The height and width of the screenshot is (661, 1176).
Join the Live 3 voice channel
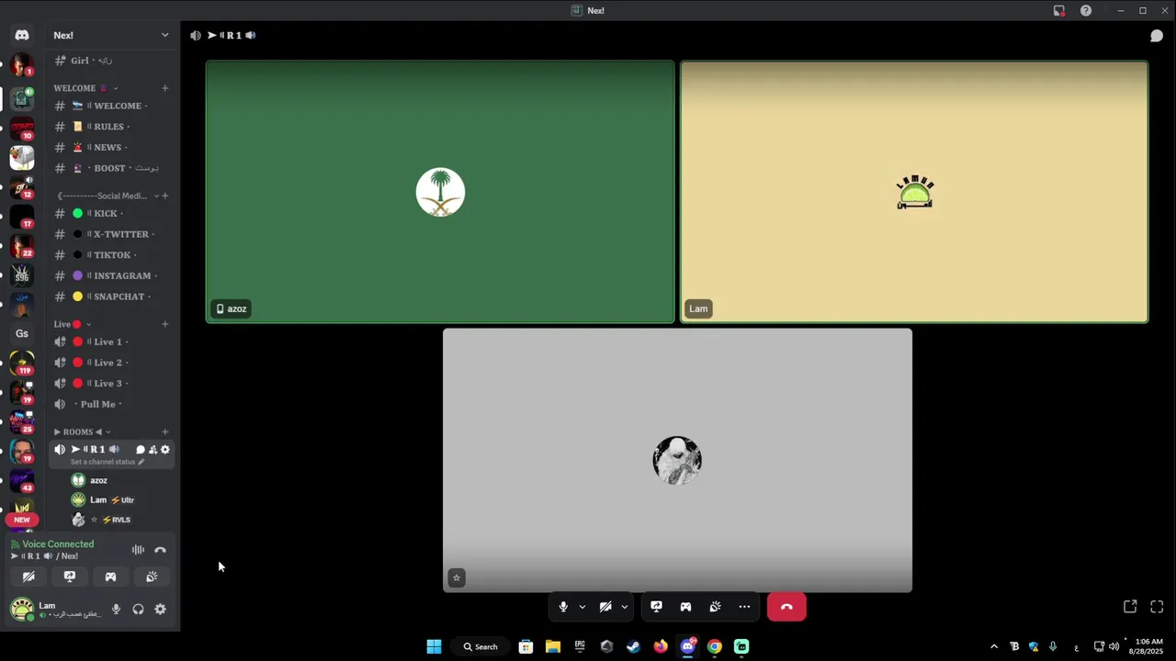tap(111, 383)
